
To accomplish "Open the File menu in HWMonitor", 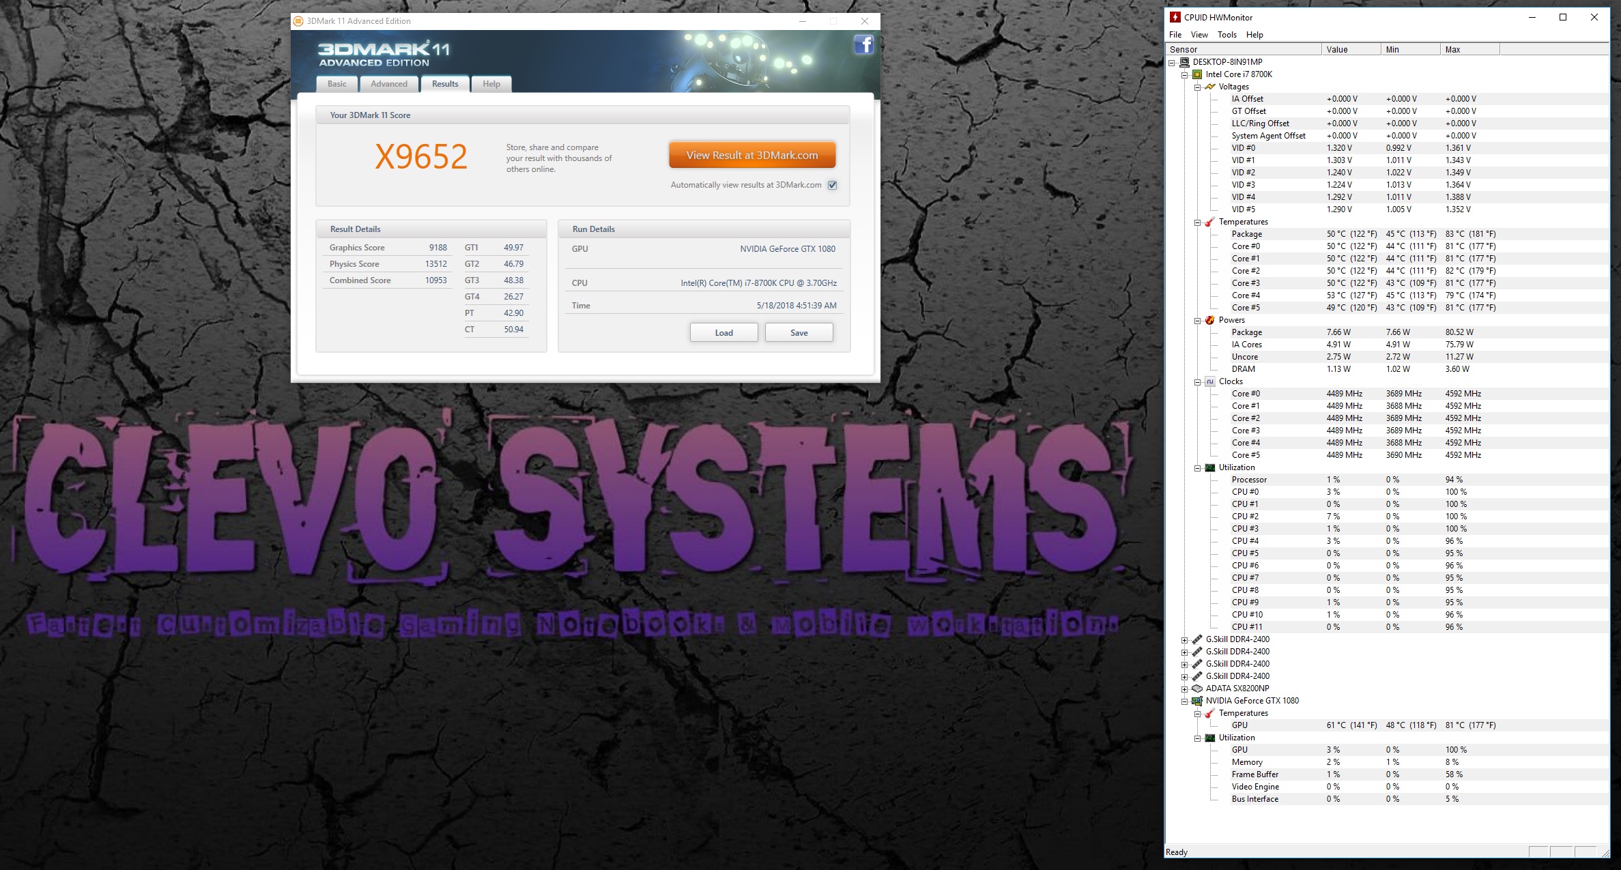I will (1175, 35).
